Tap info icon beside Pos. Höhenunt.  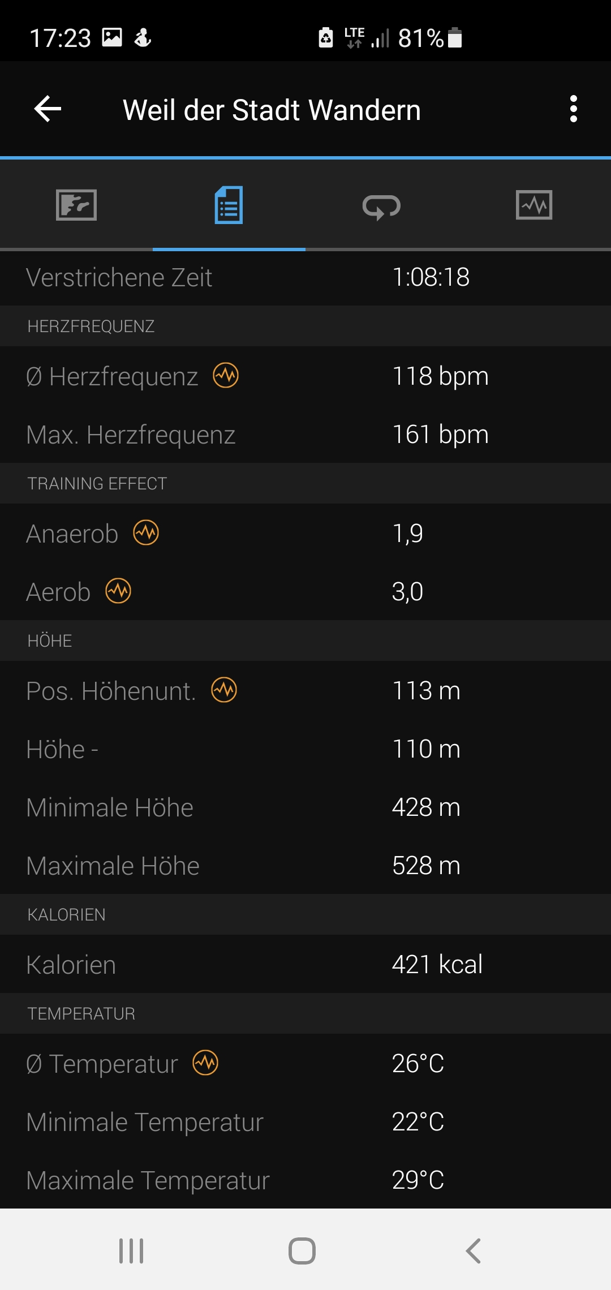224,690
